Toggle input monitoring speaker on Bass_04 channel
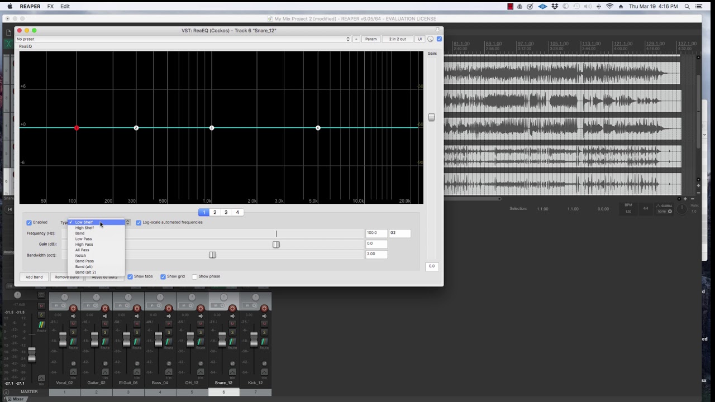This screenshot has width=715, height=402. pos(169,316)
